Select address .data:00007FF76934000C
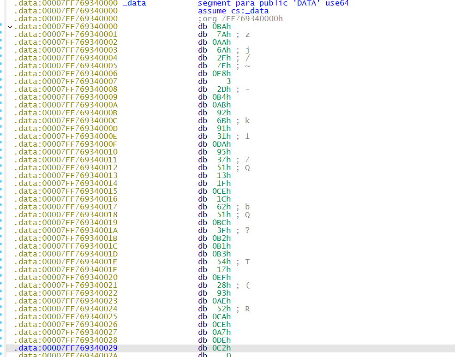The width and height of the screenshot is (455, 357). pyautogui.click(x=66, y=121)
